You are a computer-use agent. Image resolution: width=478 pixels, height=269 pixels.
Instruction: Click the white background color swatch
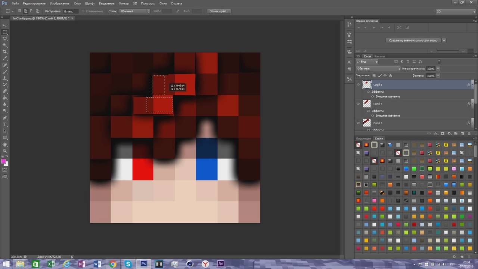click(x=6, y=164)
